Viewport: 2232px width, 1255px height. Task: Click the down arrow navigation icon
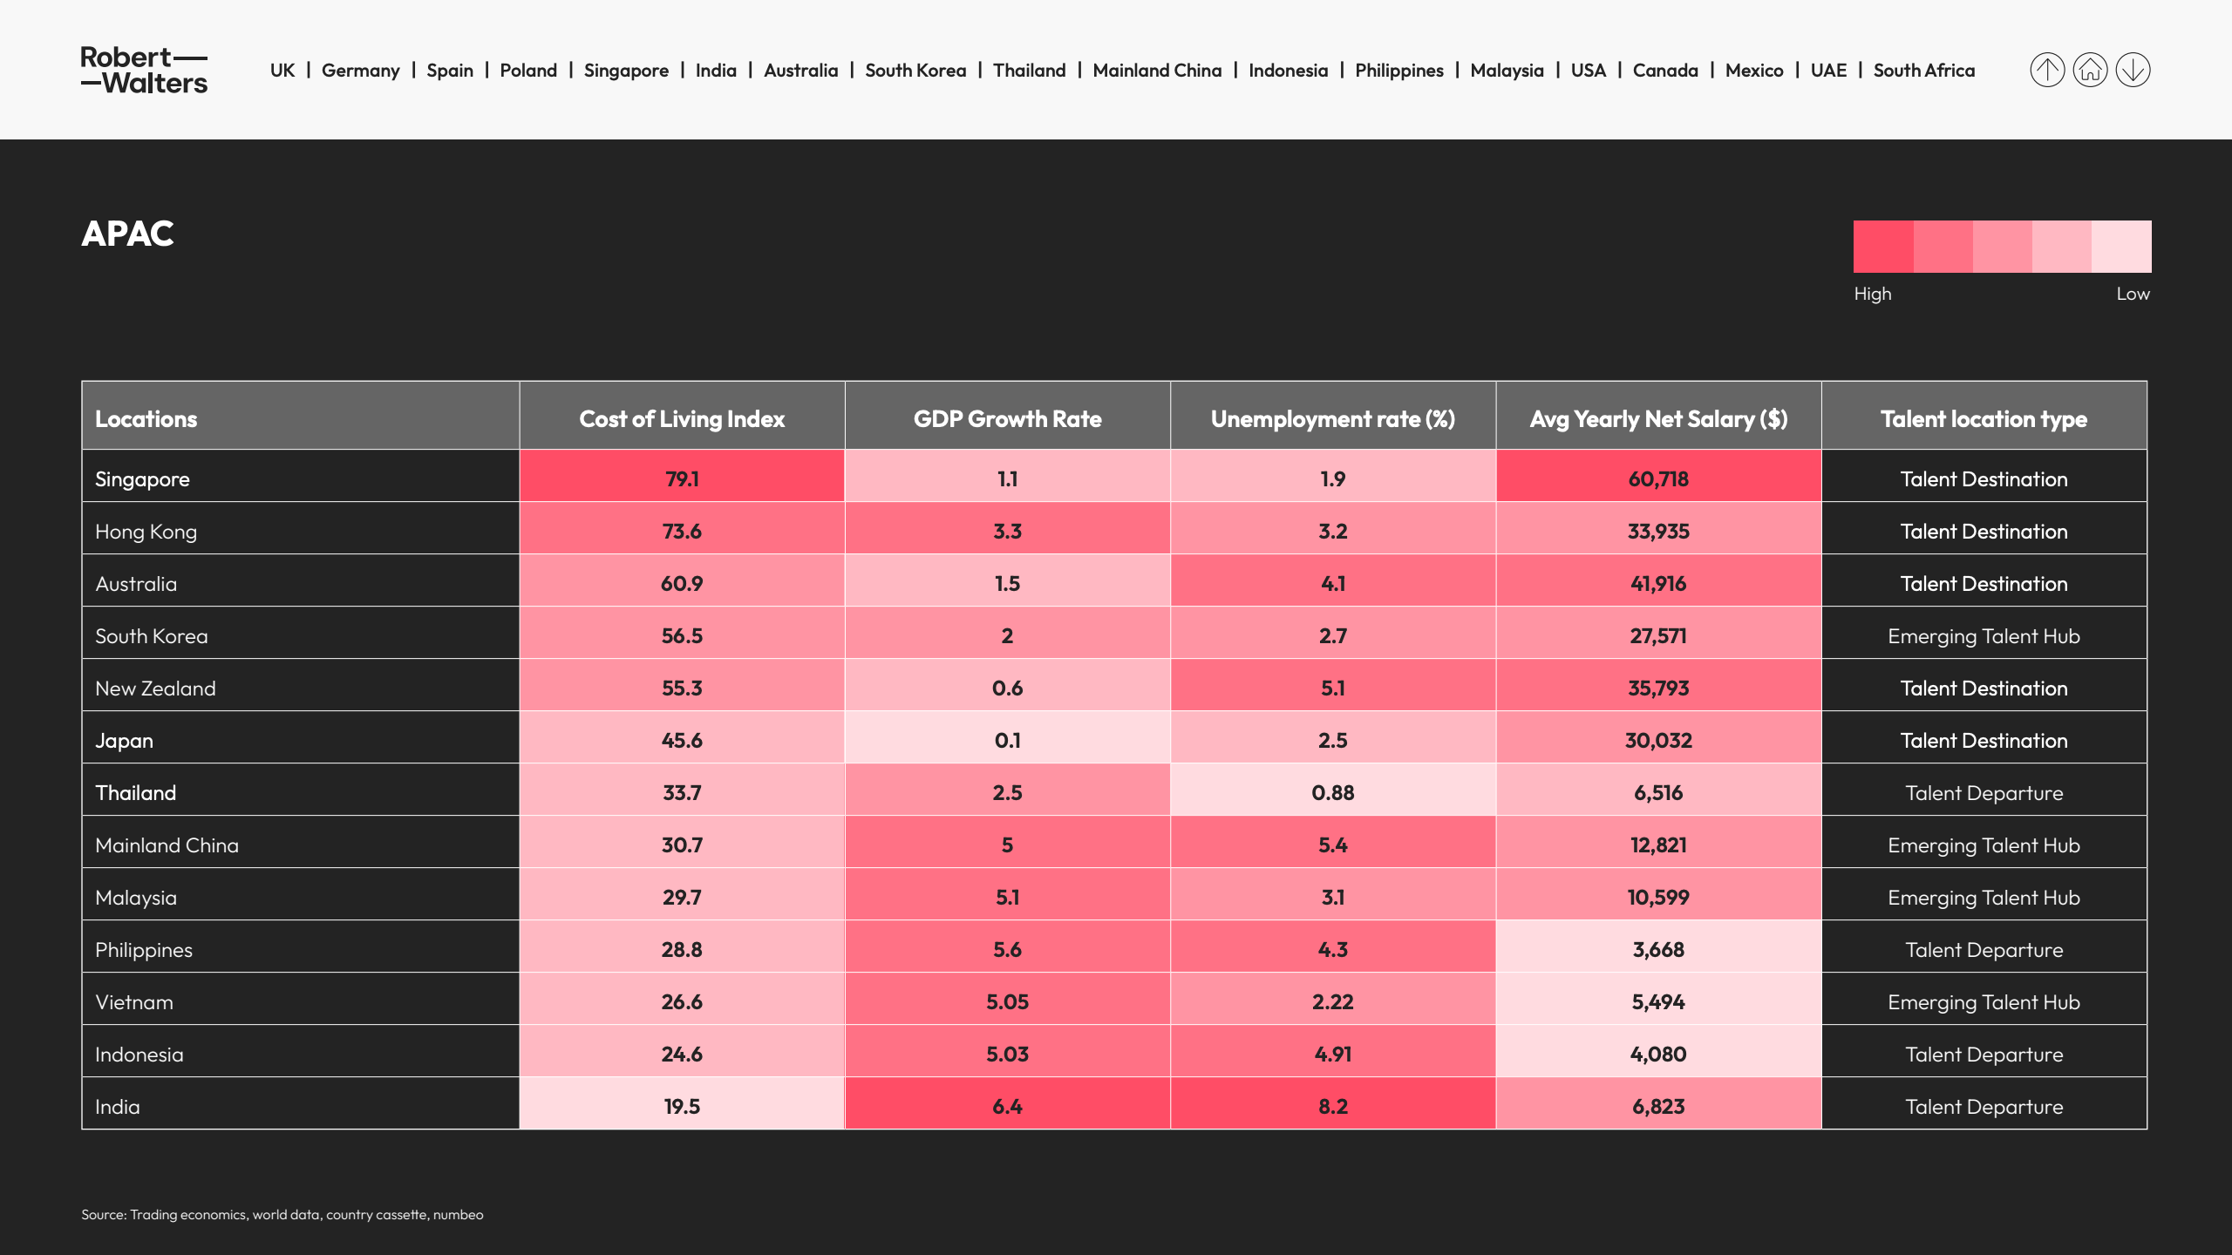pyautogui.click(x=2133, y=70)
